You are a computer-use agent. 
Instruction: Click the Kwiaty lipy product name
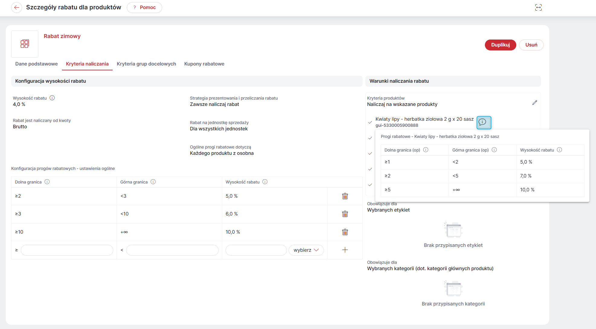(425, 119)
